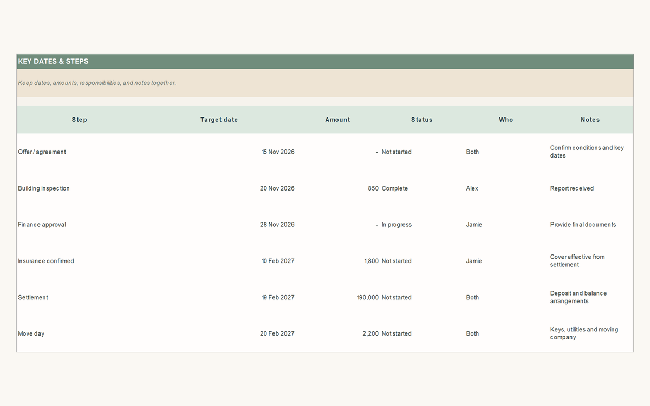The width and height of the screenshot is (650, 406).
Task: Select the 2,200 amount cell
Action: pyautogui.click(x=370, y=333)
